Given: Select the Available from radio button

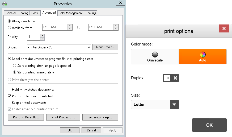Looking at the screenshot, I should [x=10, y=28].
